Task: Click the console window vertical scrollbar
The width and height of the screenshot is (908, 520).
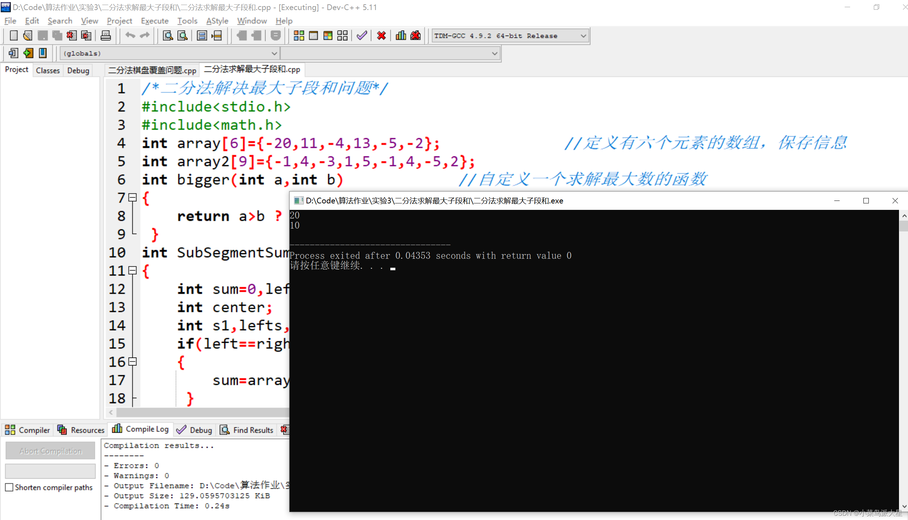Action: pyautogui.click(x=904, y=359)
